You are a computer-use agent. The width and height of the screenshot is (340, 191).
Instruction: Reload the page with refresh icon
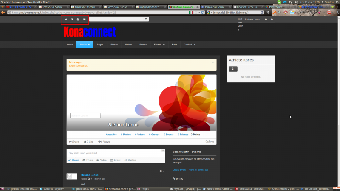203,12
